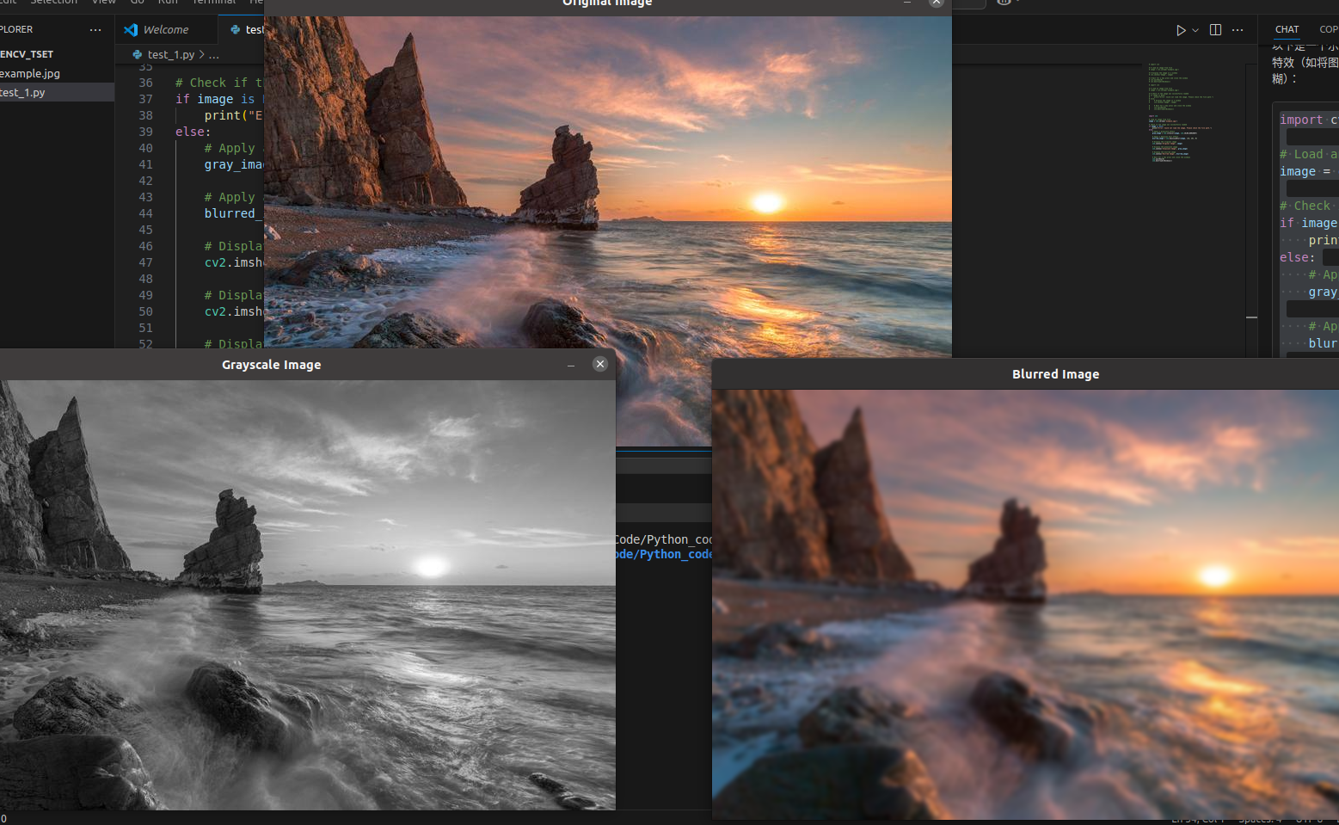This screenshot has width=1339, height=825.
Task: Click '# Load a' comment in chat code
Action: tap(1308, 154)
